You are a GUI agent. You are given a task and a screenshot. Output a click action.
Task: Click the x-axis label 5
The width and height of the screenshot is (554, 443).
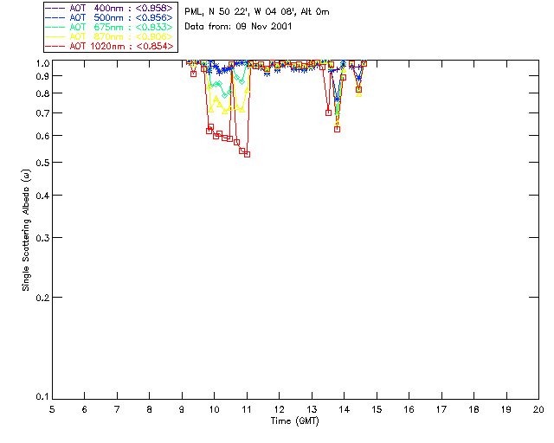click(52, 409)
